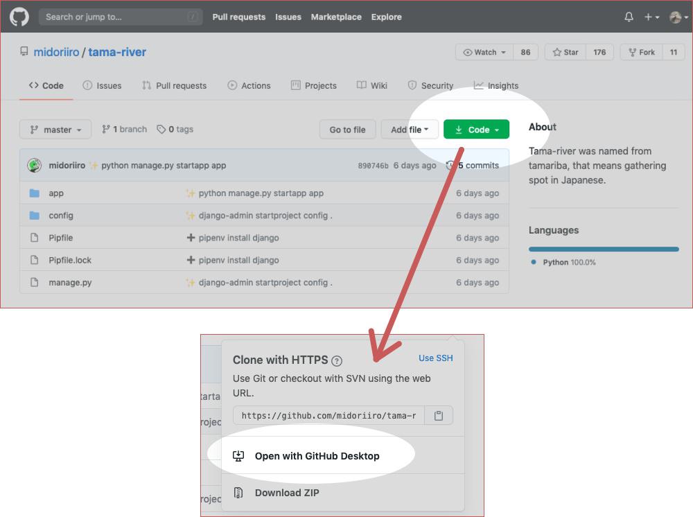This screenshot has width=693, height=517.
Task: Click the manage.py file icon
Action: click(x=35, y=282)
